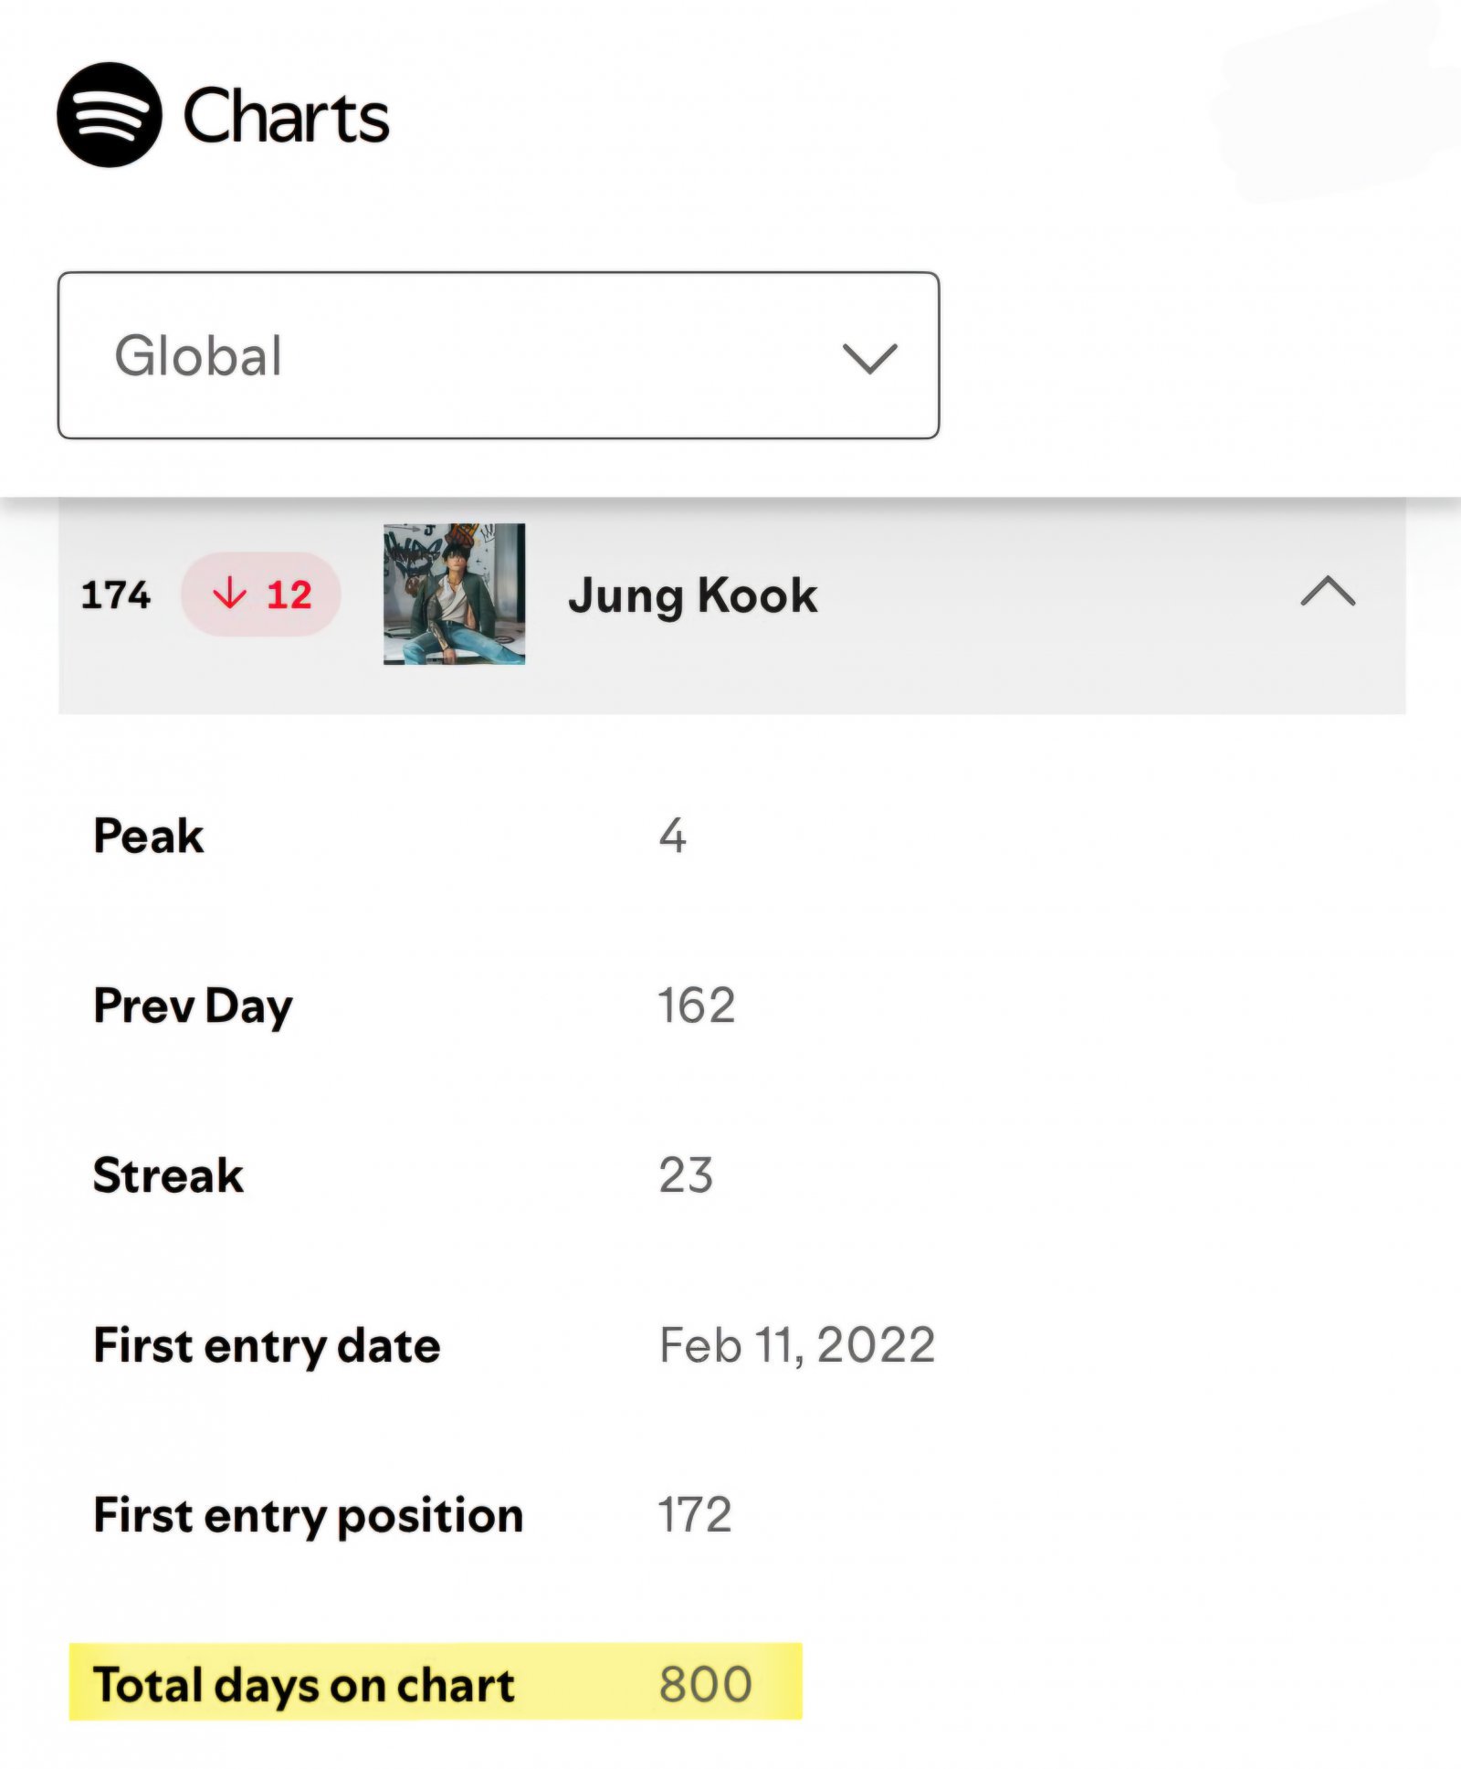Click the First entry position value 172
Screen dimensions: 1461x1769
point(695,1515)
